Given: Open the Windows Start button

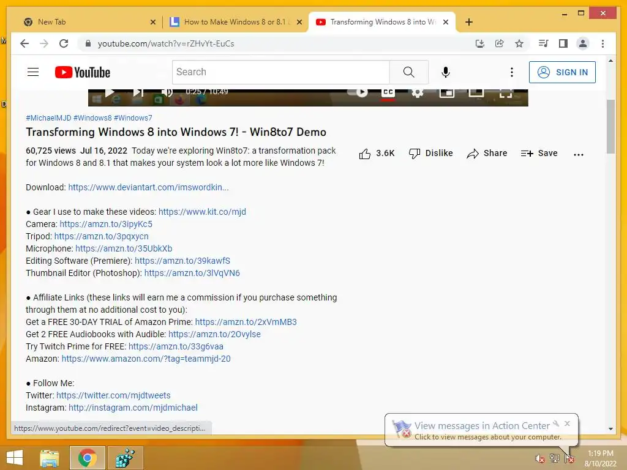Looking at the screenshot, I should [x=15, y=458].
